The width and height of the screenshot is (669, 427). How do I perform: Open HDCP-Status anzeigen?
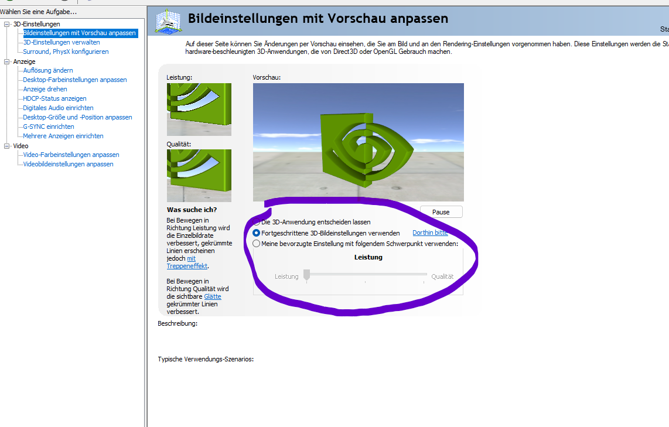click(x=54, y=98)
